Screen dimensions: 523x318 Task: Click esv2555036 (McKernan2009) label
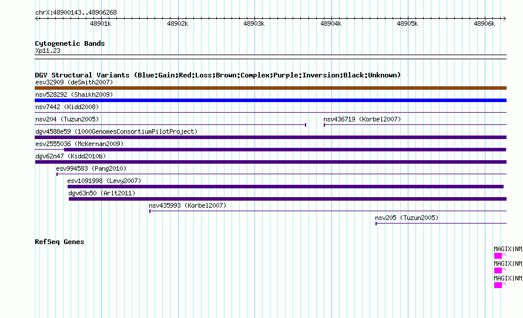(x=79, y=144)
